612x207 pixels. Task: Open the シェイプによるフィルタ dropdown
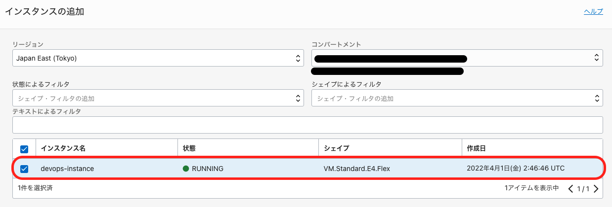(457, 98)
